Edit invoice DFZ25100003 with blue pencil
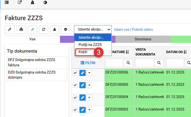The image size is (191, 117). click(82, 110)
